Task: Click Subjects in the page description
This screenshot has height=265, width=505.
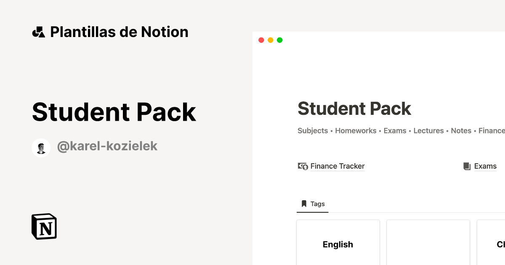Action: [x=313, y=131]
